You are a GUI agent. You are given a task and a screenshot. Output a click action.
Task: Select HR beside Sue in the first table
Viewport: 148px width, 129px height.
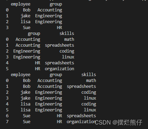[x=59, y=28]
